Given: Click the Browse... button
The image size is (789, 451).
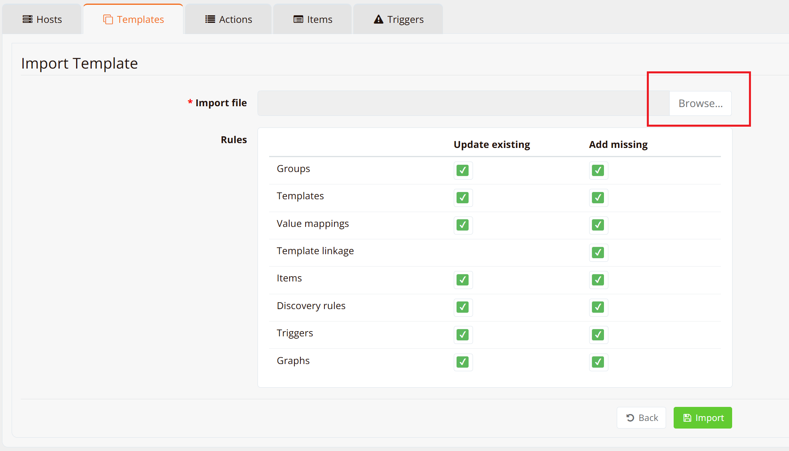Looking at the screenshot, I should coord(700,103).
